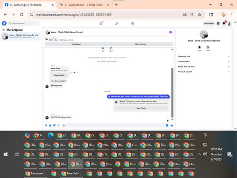Image resolution: width=237 pixels, height=178 pixels.
Task: Click the Chrome profile avatar icon
Action: 223,15
